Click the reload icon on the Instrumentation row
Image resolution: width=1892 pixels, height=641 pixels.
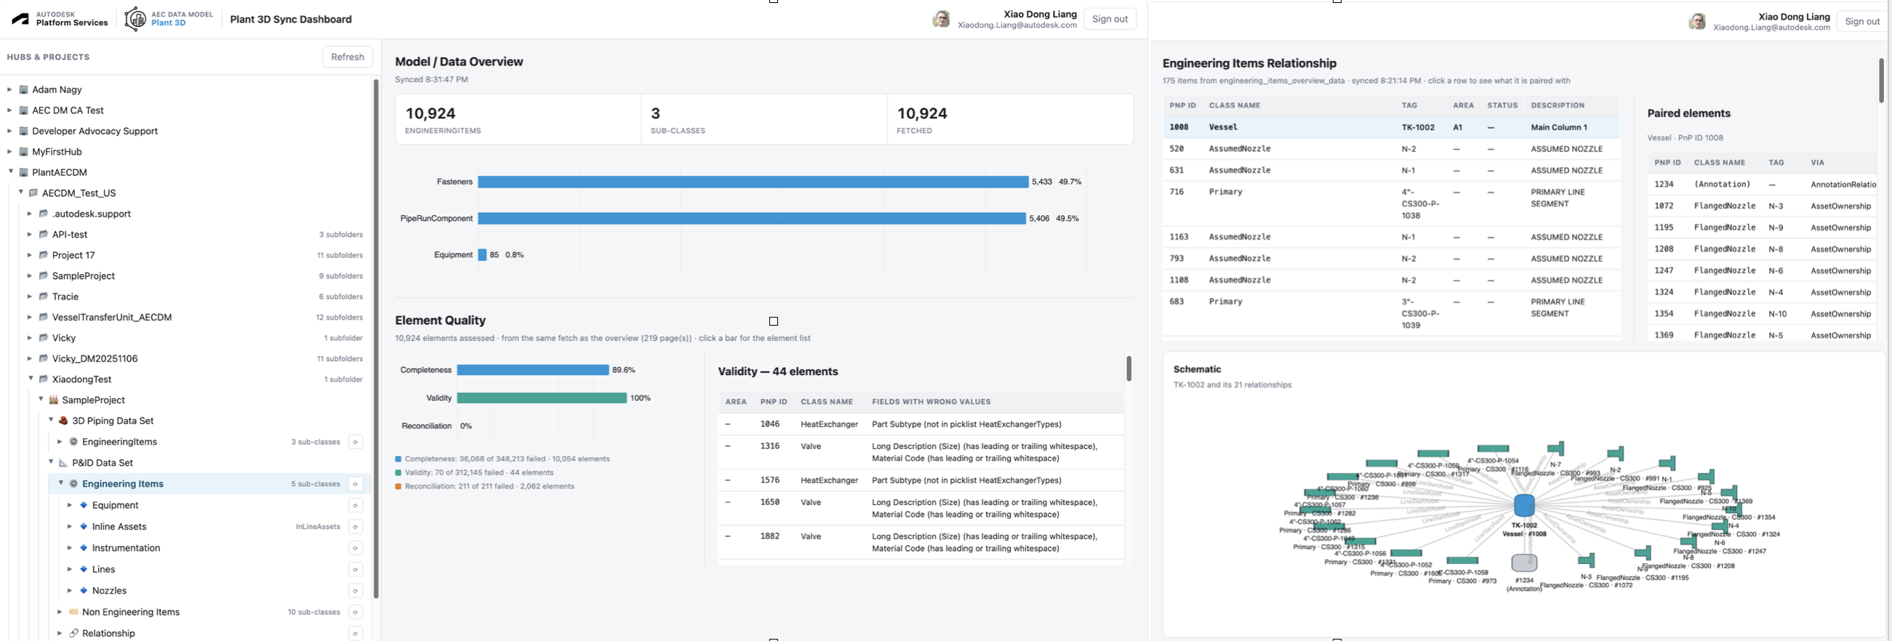(x=356, y=548)
